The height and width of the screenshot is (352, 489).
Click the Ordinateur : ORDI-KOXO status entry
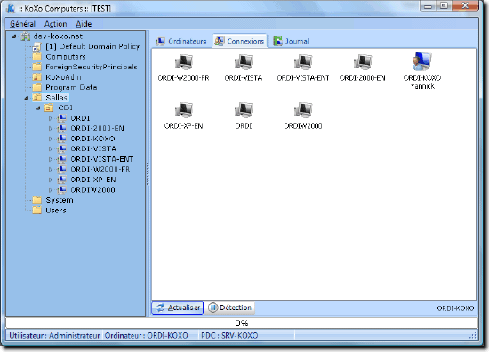click(147, 336)
